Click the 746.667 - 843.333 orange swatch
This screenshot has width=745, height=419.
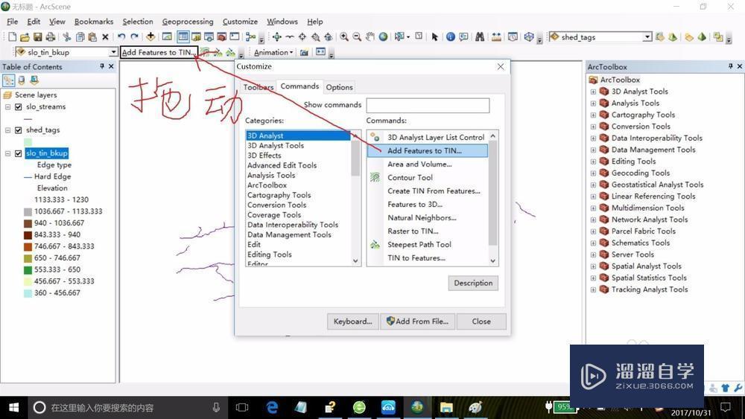point(28,246)
